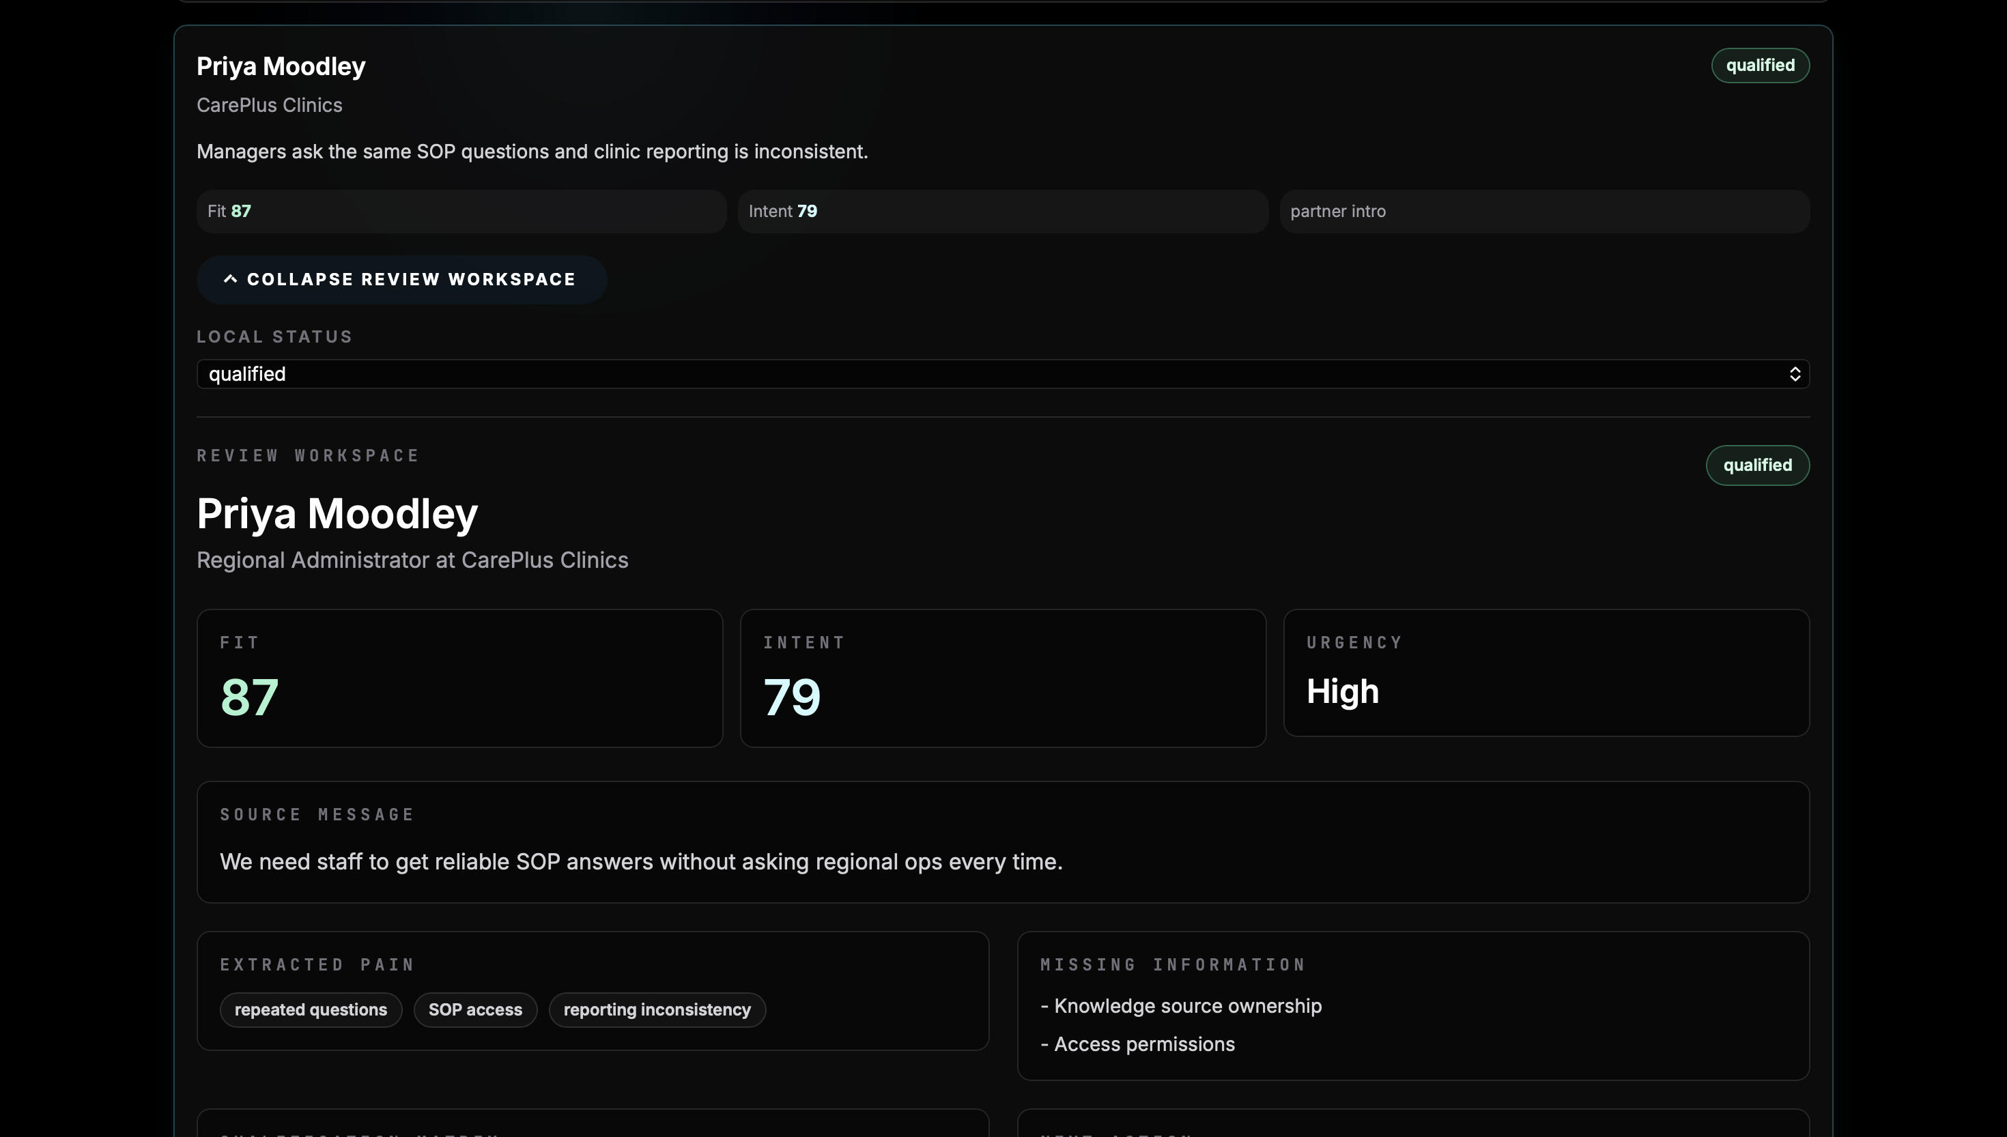Click the repeated questions pain tag

(x=311, y=1009)
